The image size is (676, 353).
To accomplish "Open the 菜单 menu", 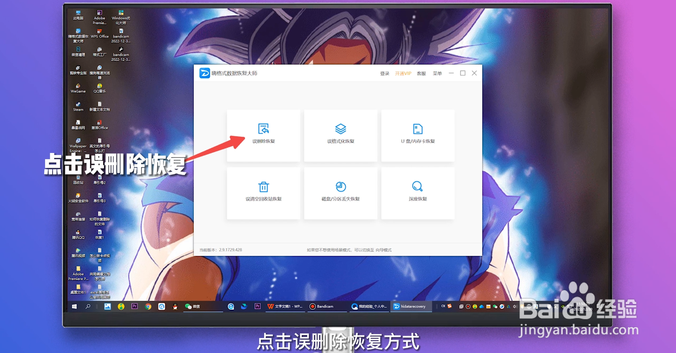I will pyautogui.click(x=437, y=73).
